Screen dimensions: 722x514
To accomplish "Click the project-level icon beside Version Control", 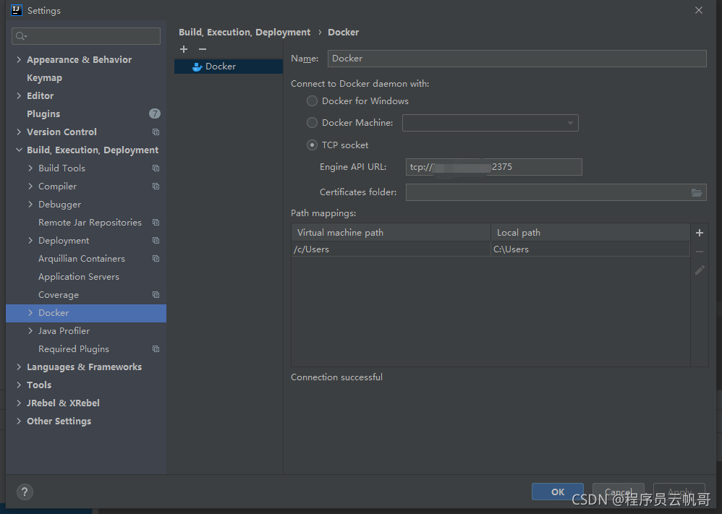I will click(156, 132).
